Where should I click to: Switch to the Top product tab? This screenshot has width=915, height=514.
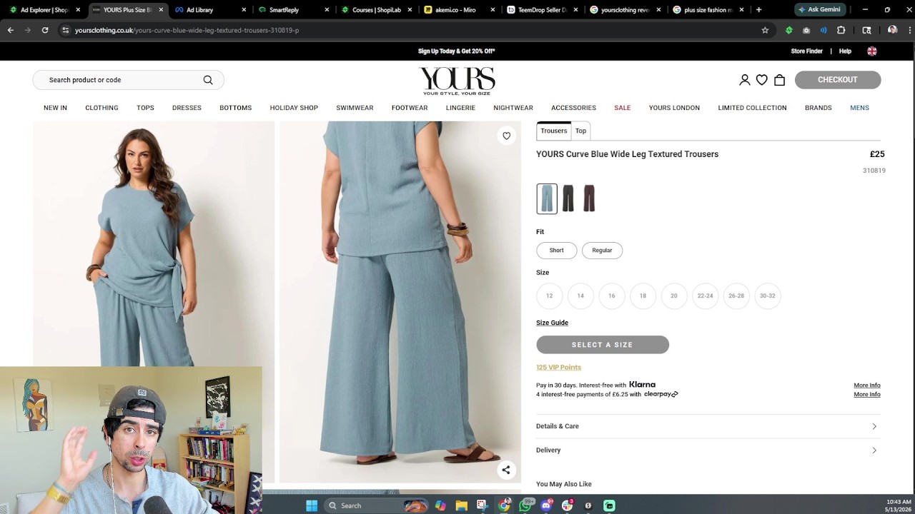pyautogui.click(x=580, y=131)
